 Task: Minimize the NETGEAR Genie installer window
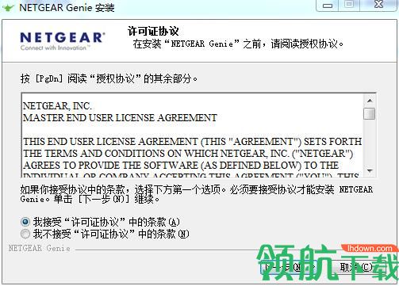click(x=328, y=5)
